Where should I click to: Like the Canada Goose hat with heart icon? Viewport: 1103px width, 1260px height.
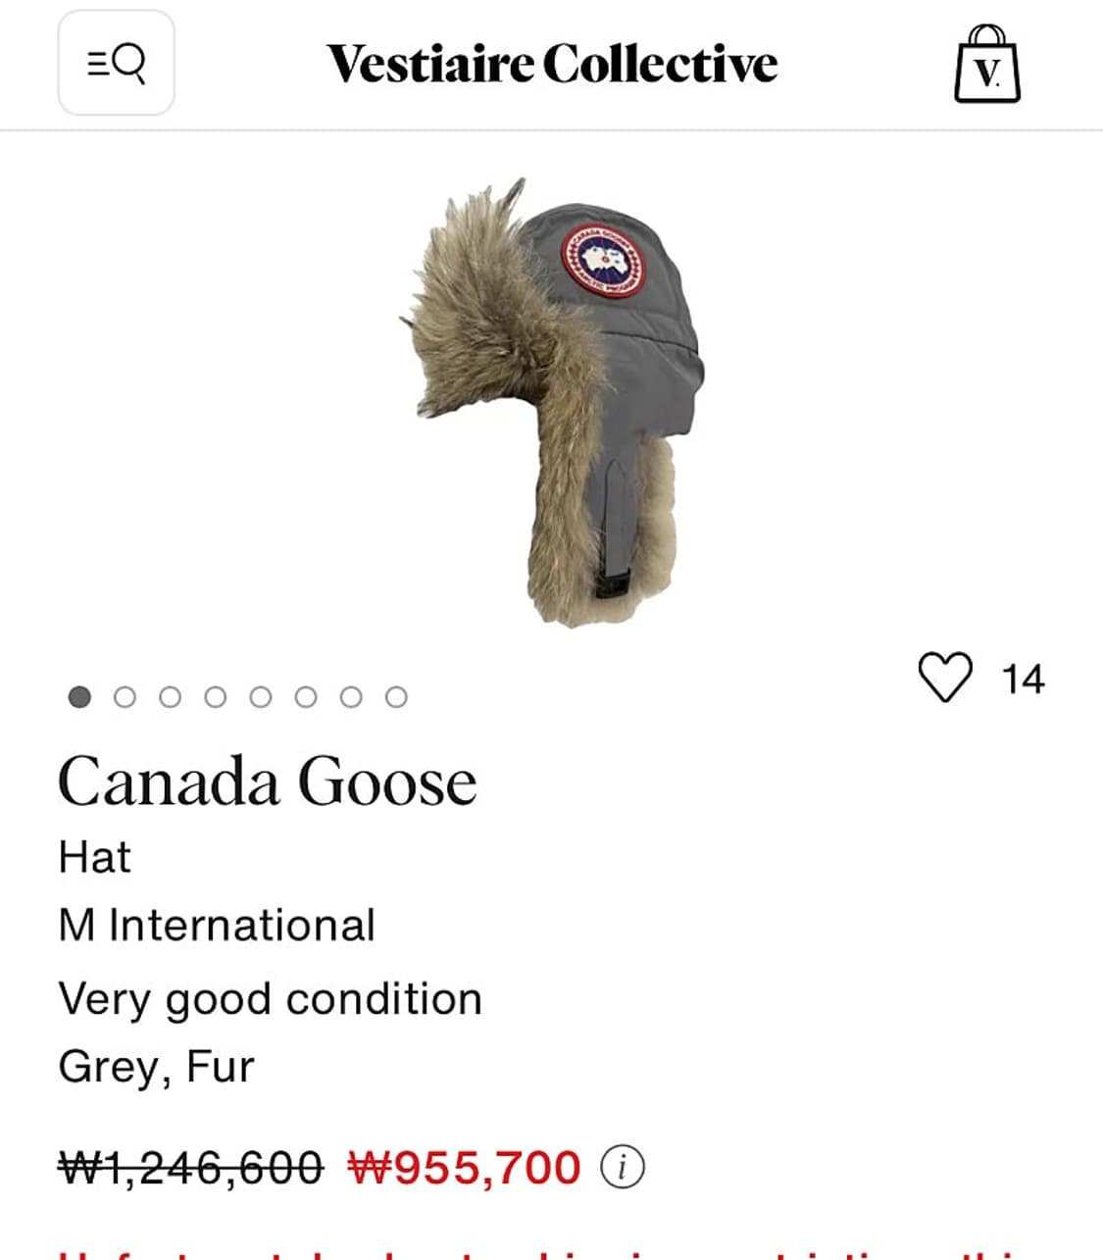pyautogui.click(x=945, y=678)
